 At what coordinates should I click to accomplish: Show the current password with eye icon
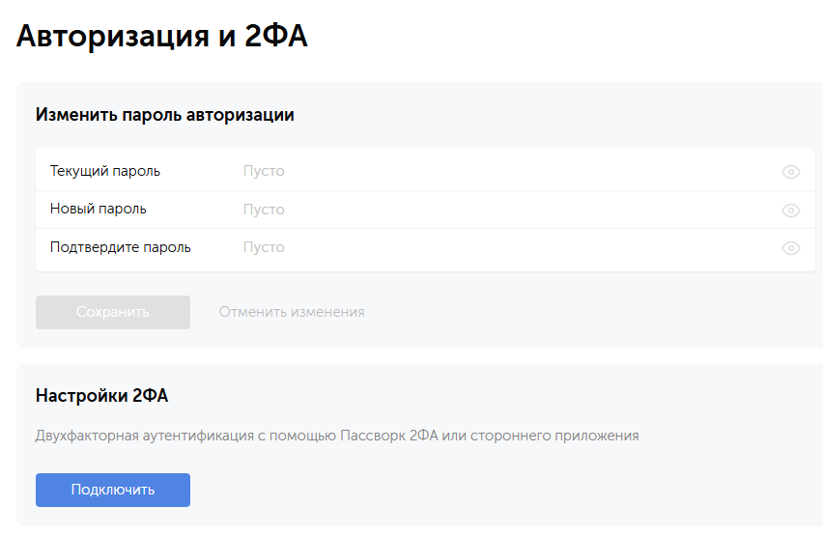point(790,172)
